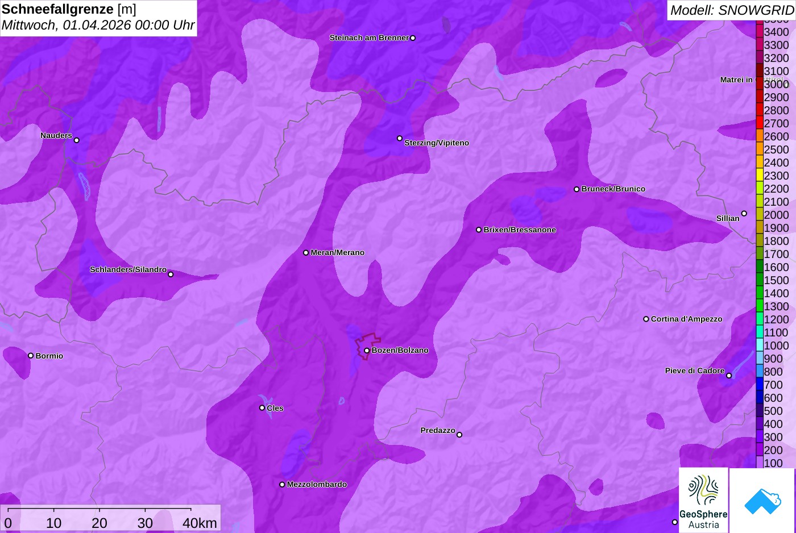This screenshot has height=533, width=796.
Task: Click the "Schneefallgrenze [m]" map title
Action: (x=69, y=9)
